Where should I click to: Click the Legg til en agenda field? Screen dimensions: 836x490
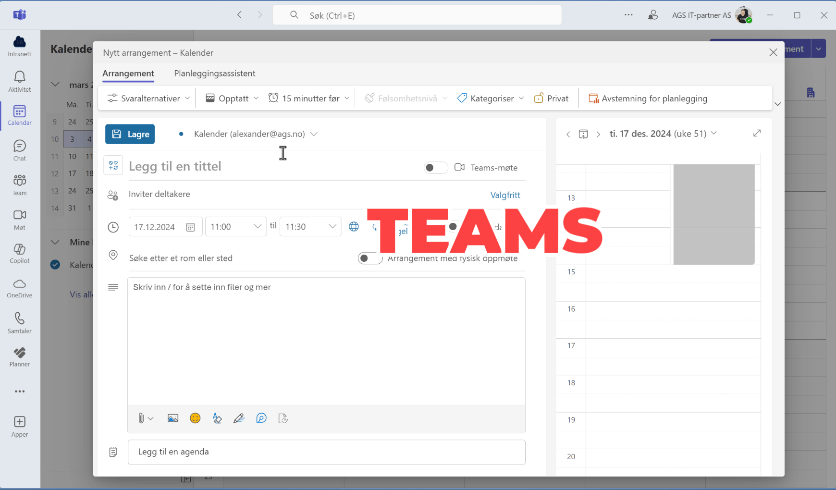tap(327, 452)
